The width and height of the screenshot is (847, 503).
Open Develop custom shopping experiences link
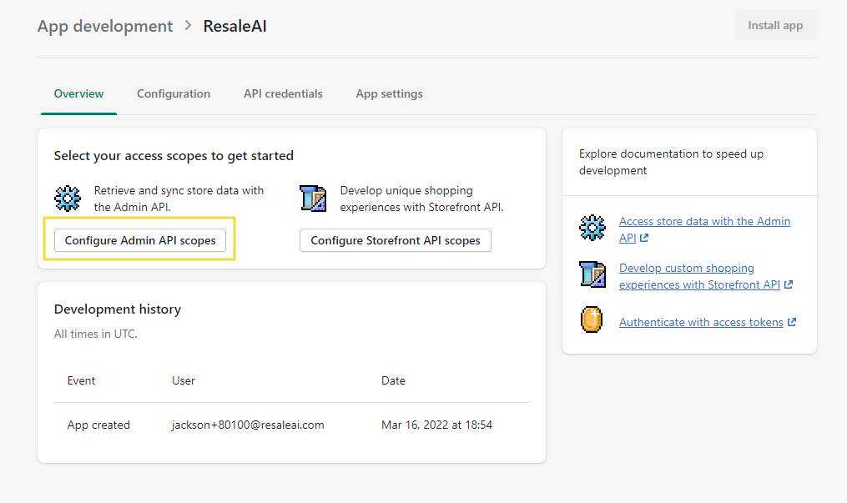(x=699, y=276)
